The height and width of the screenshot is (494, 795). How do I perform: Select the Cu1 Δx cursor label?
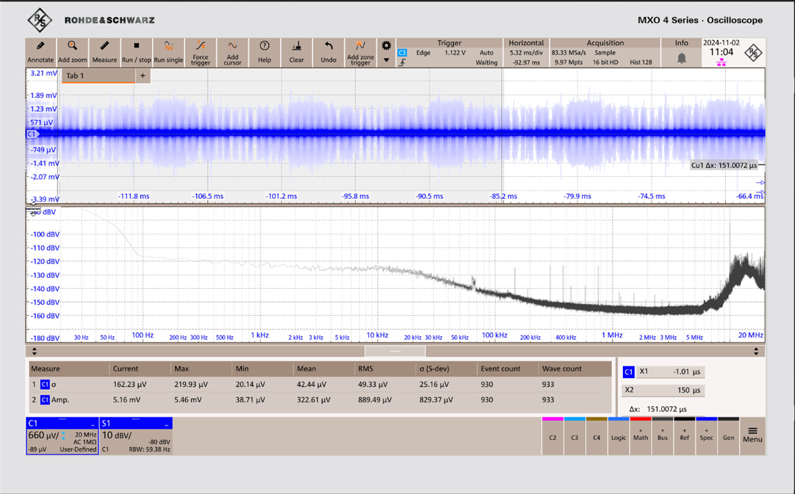click(724, 165)
